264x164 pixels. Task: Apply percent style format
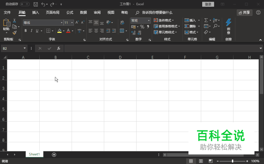point(142,27)
